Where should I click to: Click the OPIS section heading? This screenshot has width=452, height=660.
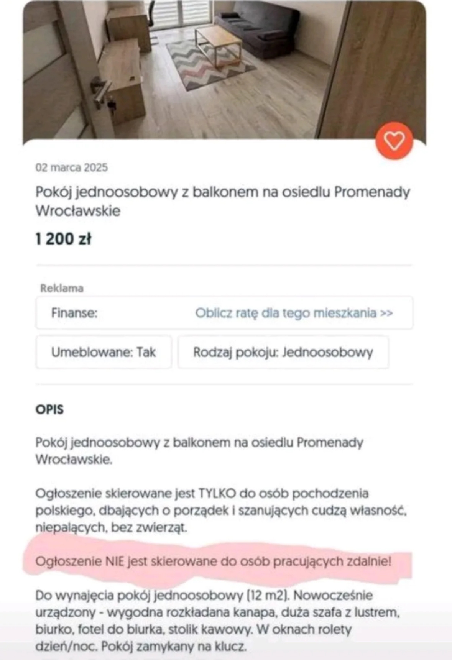click(x=49, y=409)
